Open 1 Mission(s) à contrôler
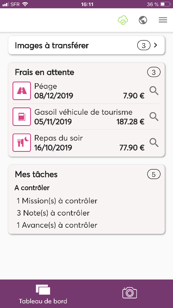173x308 pixels. 57,201
